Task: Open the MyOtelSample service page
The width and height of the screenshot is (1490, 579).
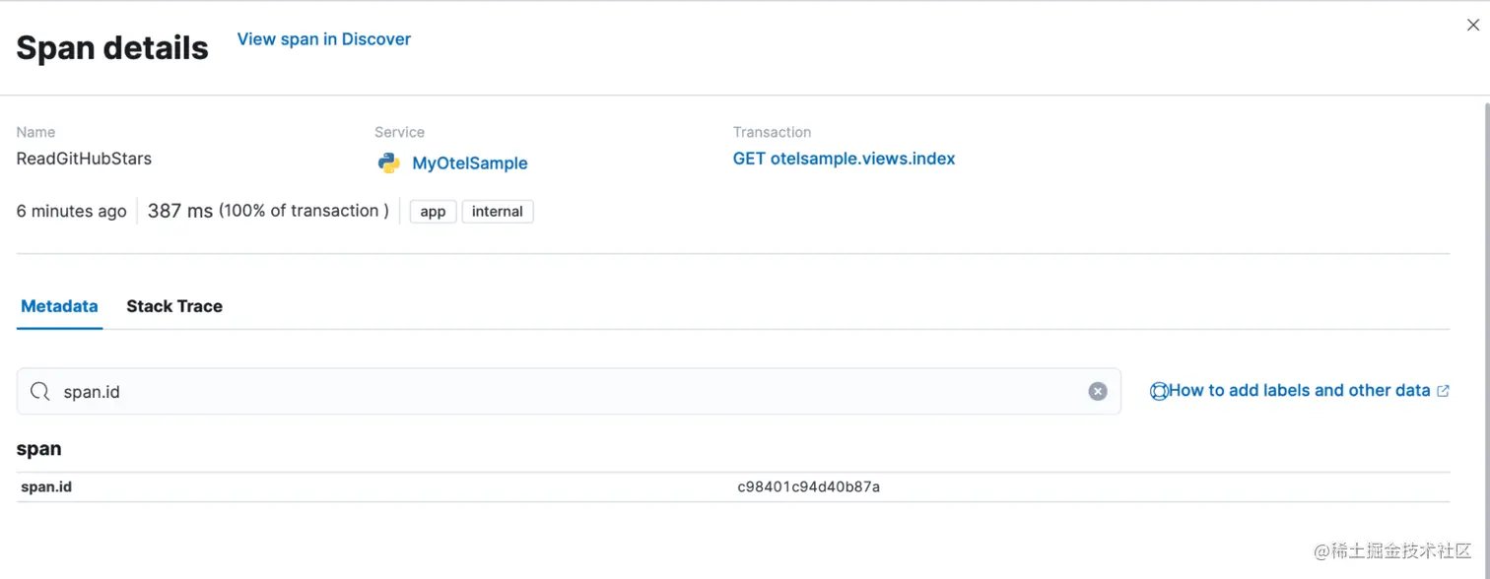Action: click(x=470, y=162)
